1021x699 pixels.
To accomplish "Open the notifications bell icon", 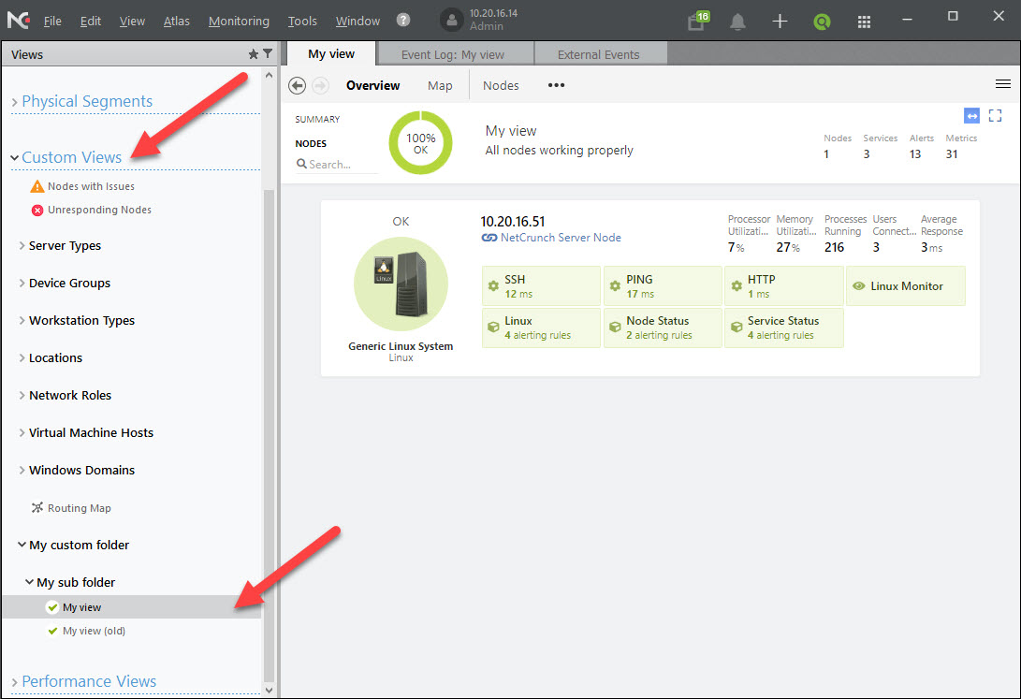I will (x=737, y=22).
